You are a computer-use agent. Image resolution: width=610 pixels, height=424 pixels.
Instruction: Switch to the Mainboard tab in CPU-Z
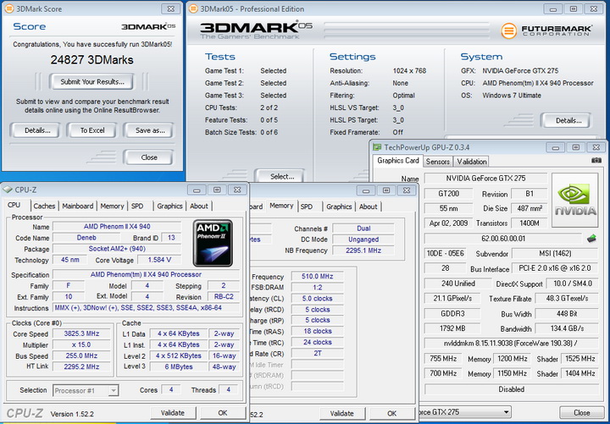click(x=77, y=206)
